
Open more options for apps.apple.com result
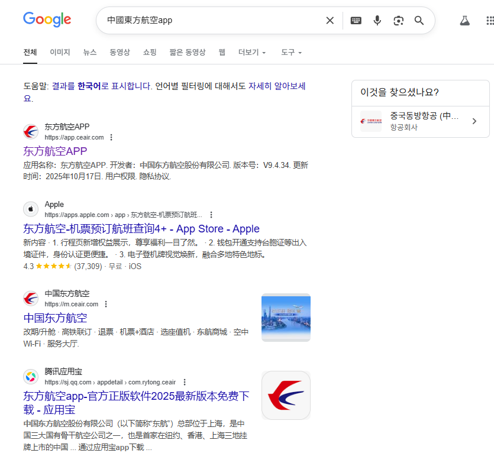(x=211, y=215)
